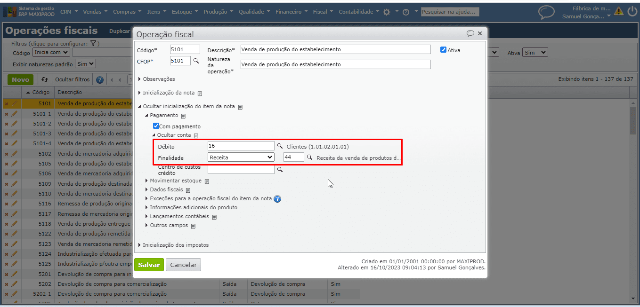
Task: Click refresh icon beside Novo button
Action: coord(45,79)
